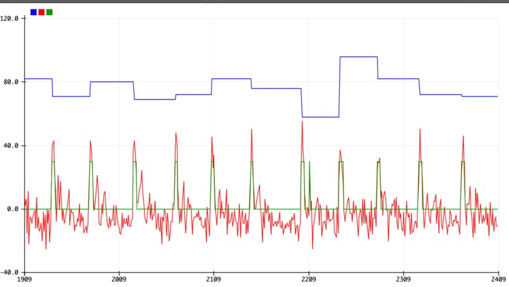The width and height of the screenshot is (509, 287).
Task: Click the 2209 x-axis label
Action: point(308,279)
